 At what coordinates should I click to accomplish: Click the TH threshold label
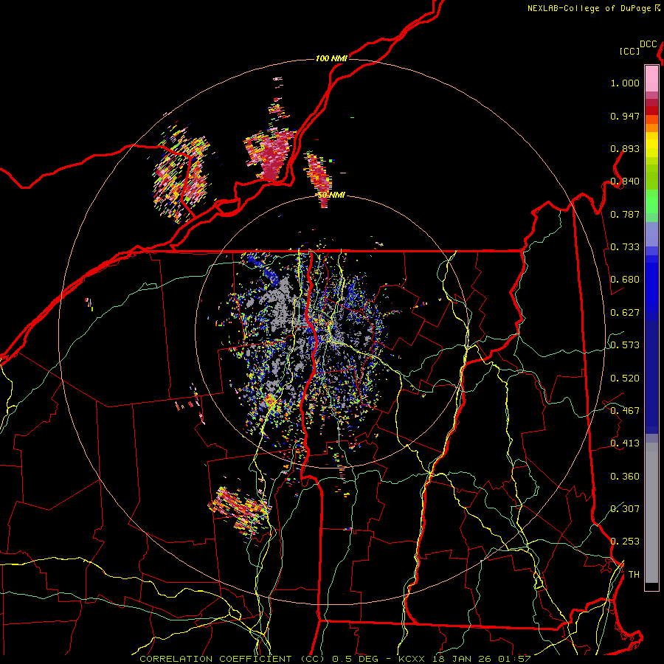pos(634,575)
